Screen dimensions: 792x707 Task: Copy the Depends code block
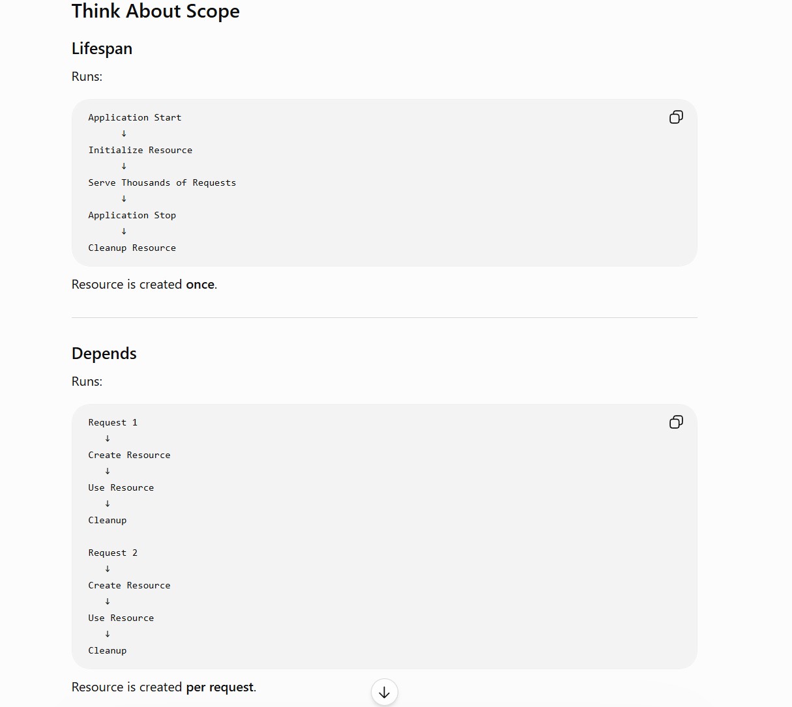676,422
